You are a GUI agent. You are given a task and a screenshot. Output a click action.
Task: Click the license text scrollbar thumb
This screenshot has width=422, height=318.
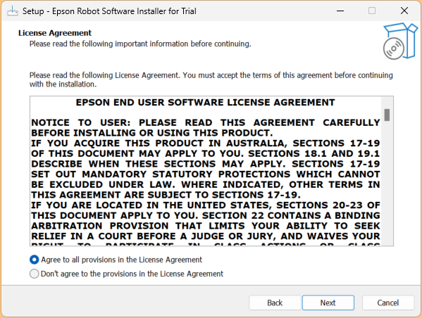pyautogui.click(x=387, y=115)
